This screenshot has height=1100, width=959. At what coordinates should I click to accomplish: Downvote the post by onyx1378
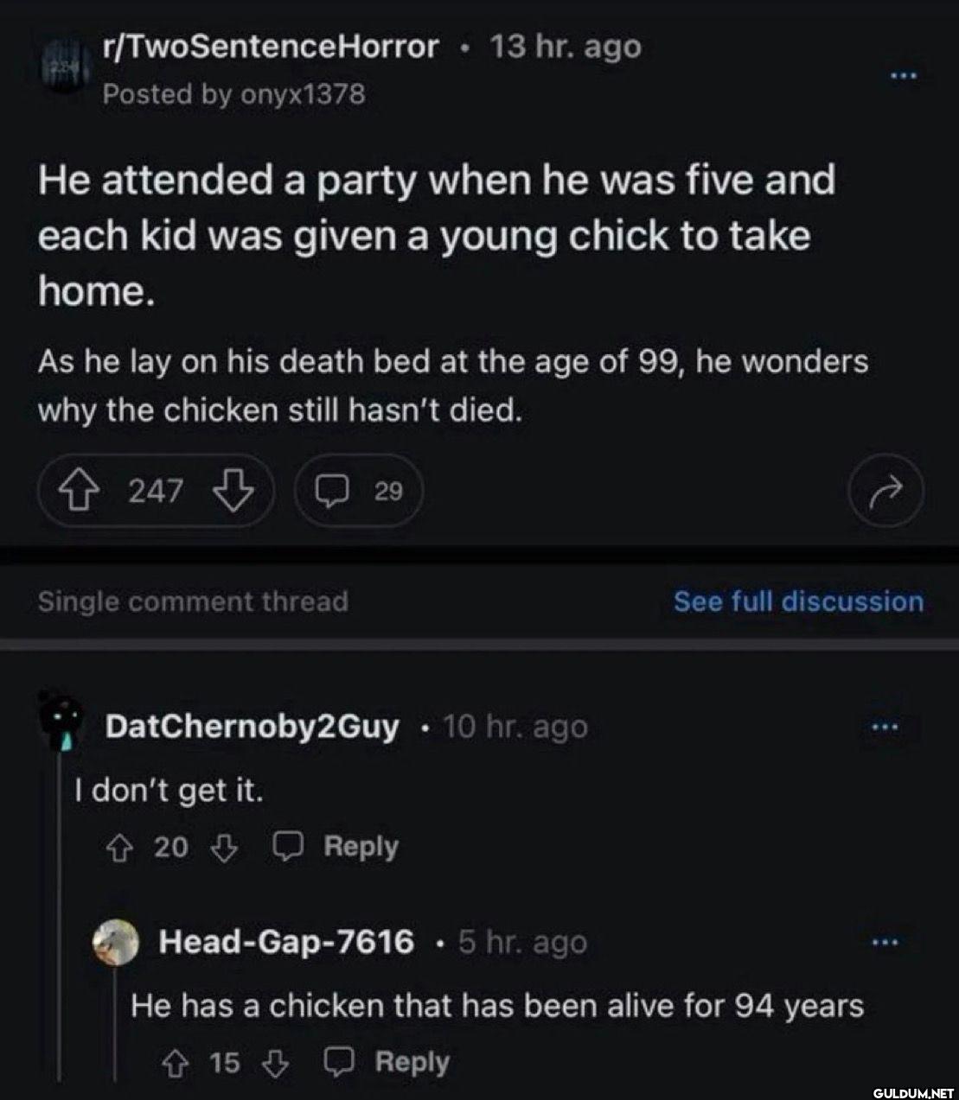click(x=233, y=491)
